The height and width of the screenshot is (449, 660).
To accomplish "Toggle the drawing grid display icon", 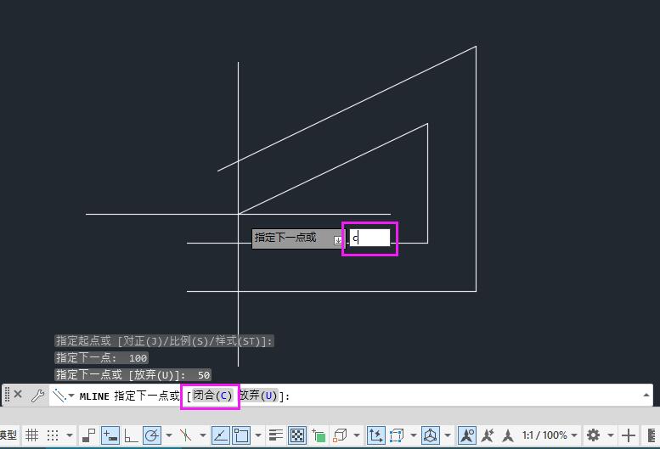I will coord(32,435).
